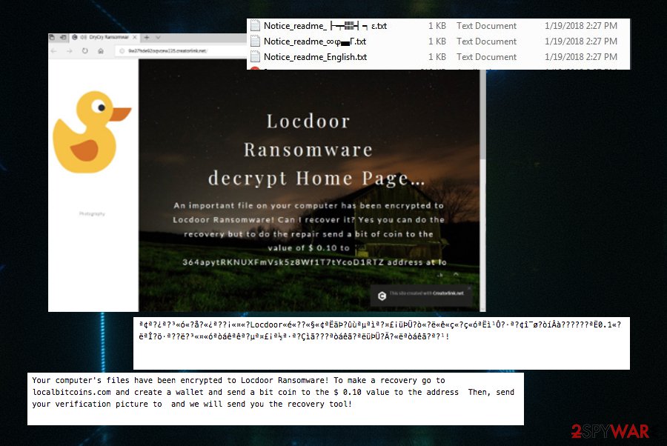Click the favicon on the DryCry Ransomware tab
The image size is (667, 446).
click(x=73, y=36)
